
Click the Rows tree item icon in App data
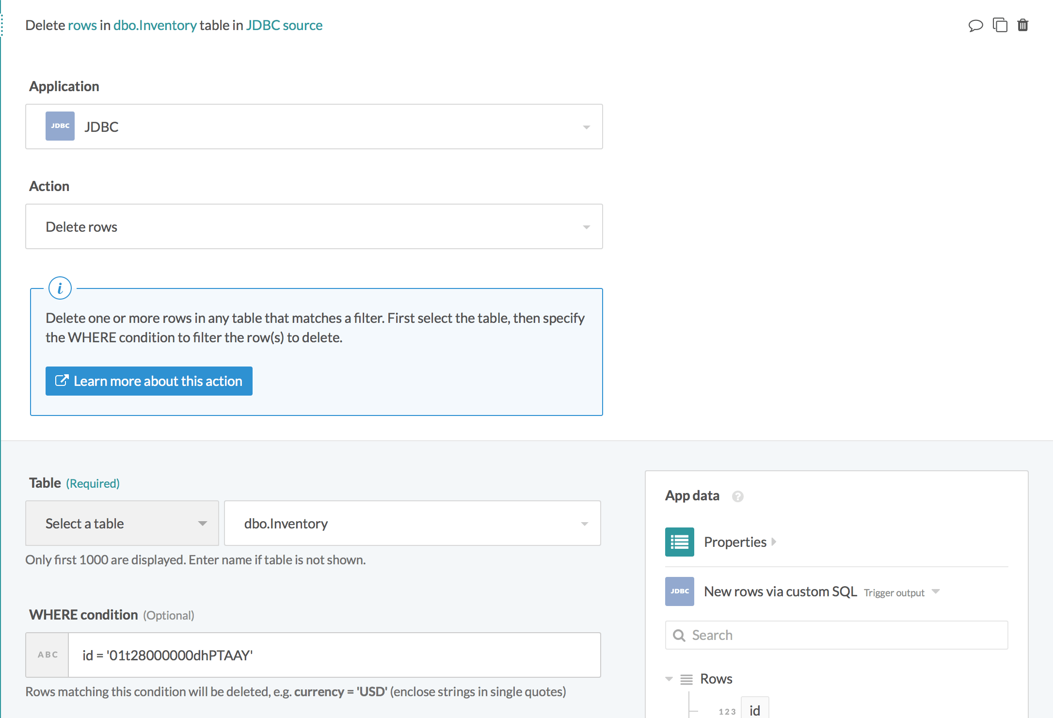687,678
